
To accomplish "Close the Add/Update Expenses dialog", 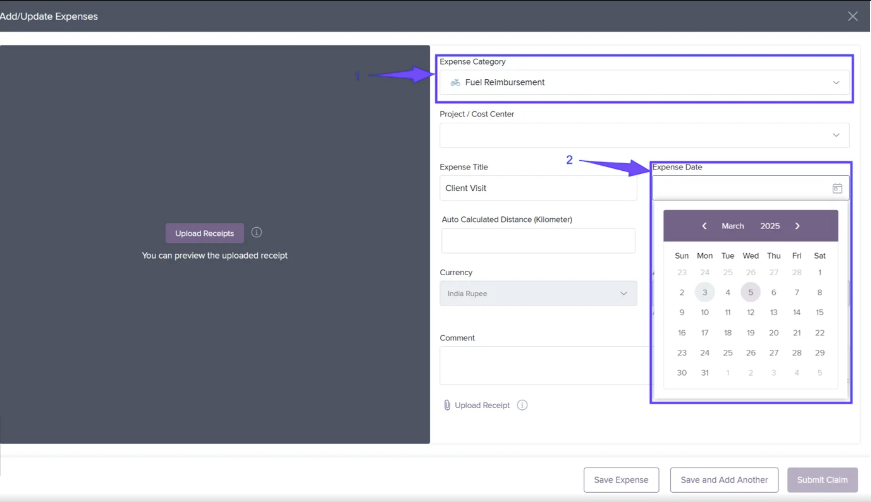I will click(852, 16).
